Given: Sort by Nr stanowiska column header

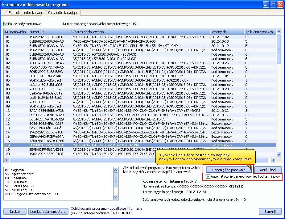Looking at the screenshot, I should 16,32.
